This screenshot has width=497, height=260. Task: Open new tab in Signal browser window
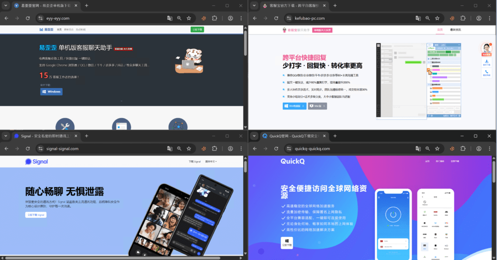(86, 136)
